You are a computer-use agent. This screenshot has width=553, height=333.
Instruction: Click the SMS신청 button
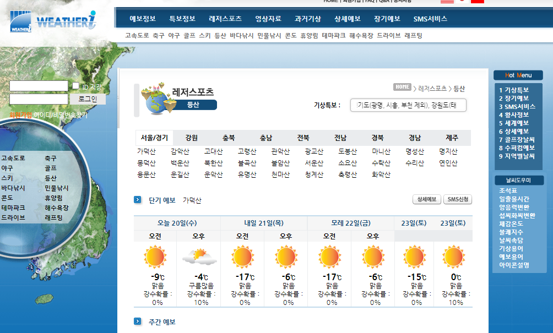pos(458,199)
